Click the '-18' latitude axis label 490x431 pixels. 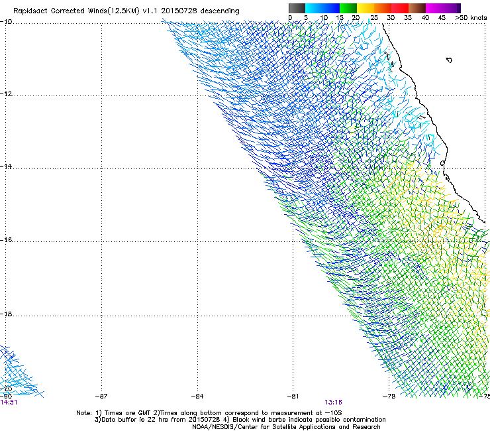click(x=6, y=314)
